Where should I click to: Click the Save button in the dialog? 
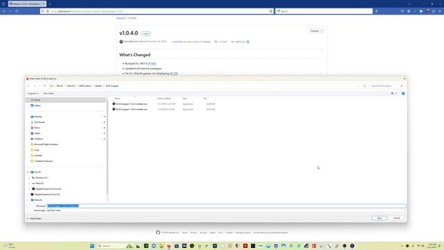(379, 218)
